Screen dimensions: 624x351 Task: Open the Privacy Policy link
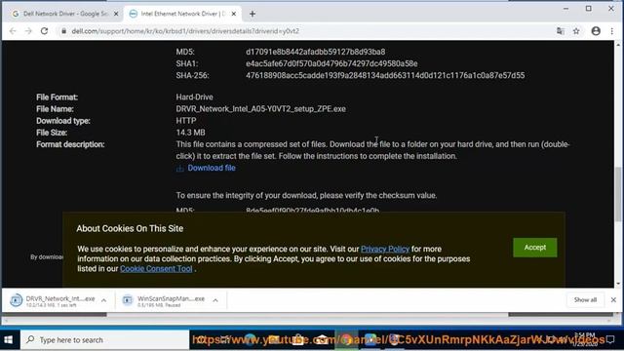click(385, 250)
